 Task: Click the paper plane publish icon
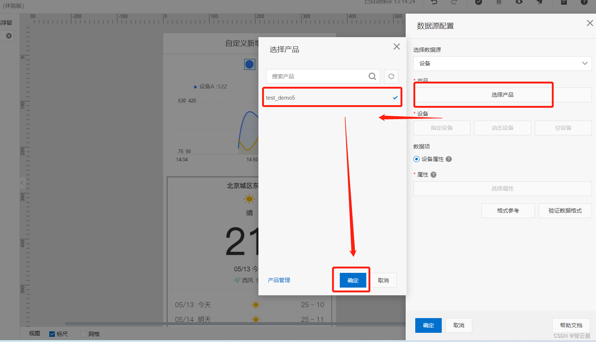point(539,2)
